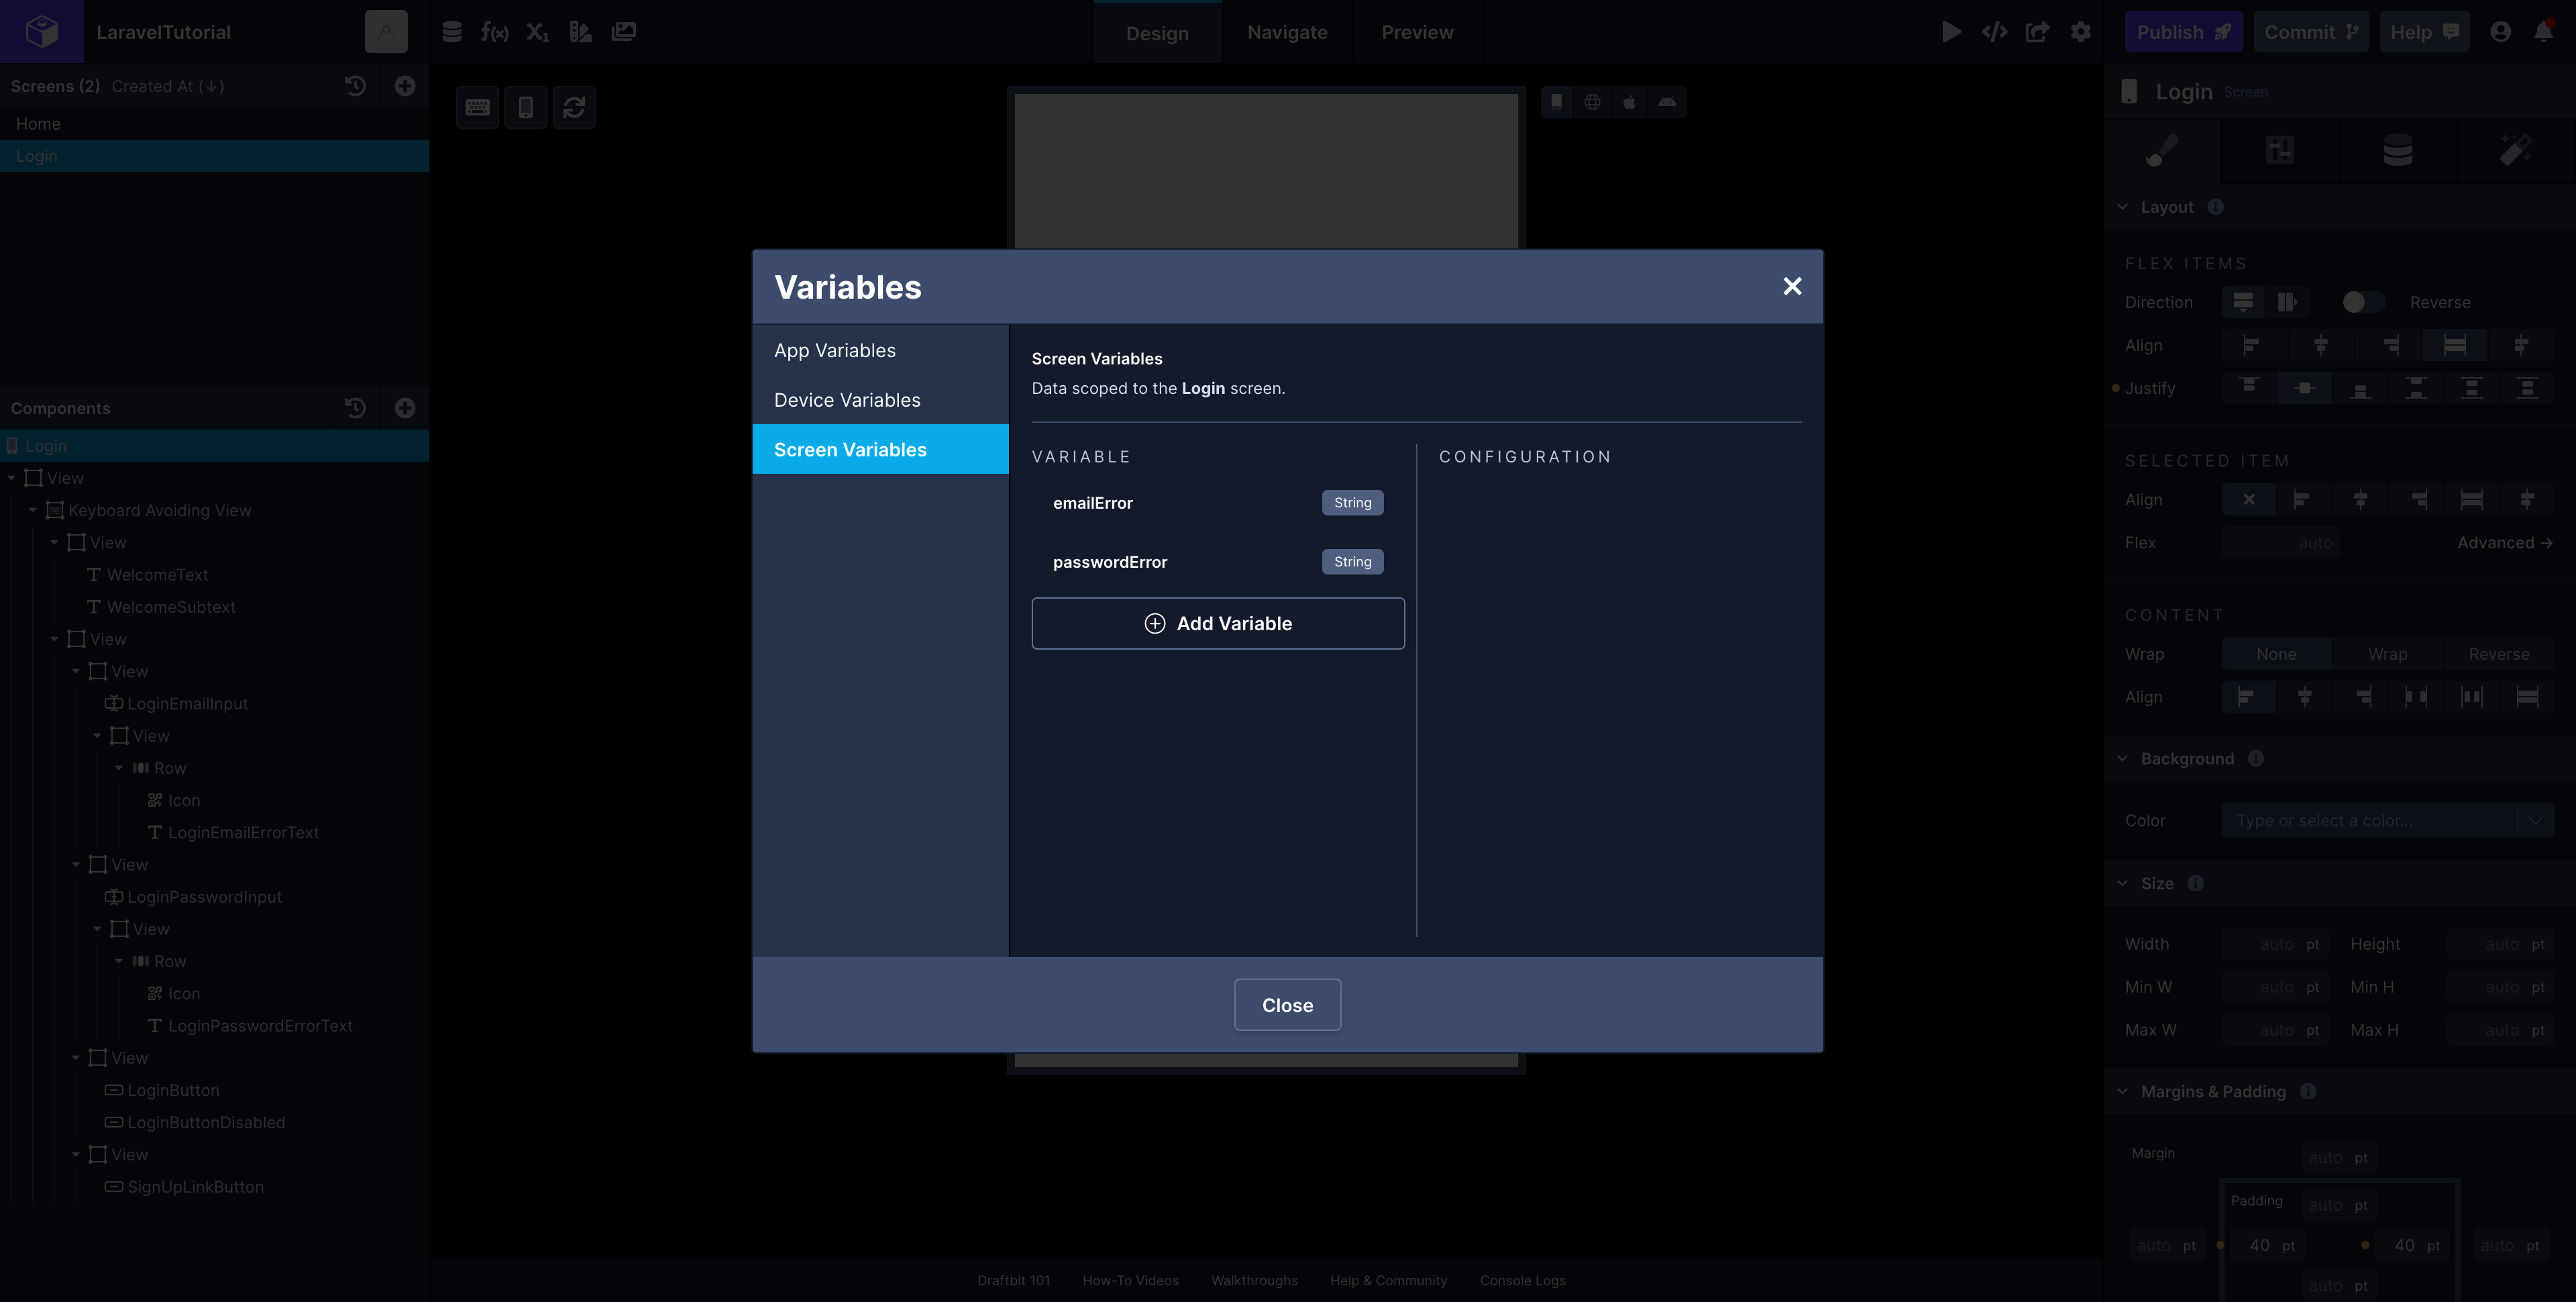
Task: Open the Data tab in right panel
Action: tap(2397, 151)
